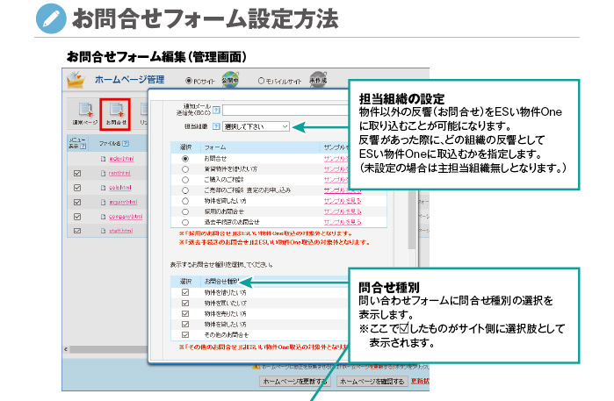
Task: Select the ご購入のご相談 form radio
Action: tap(185, 180)
